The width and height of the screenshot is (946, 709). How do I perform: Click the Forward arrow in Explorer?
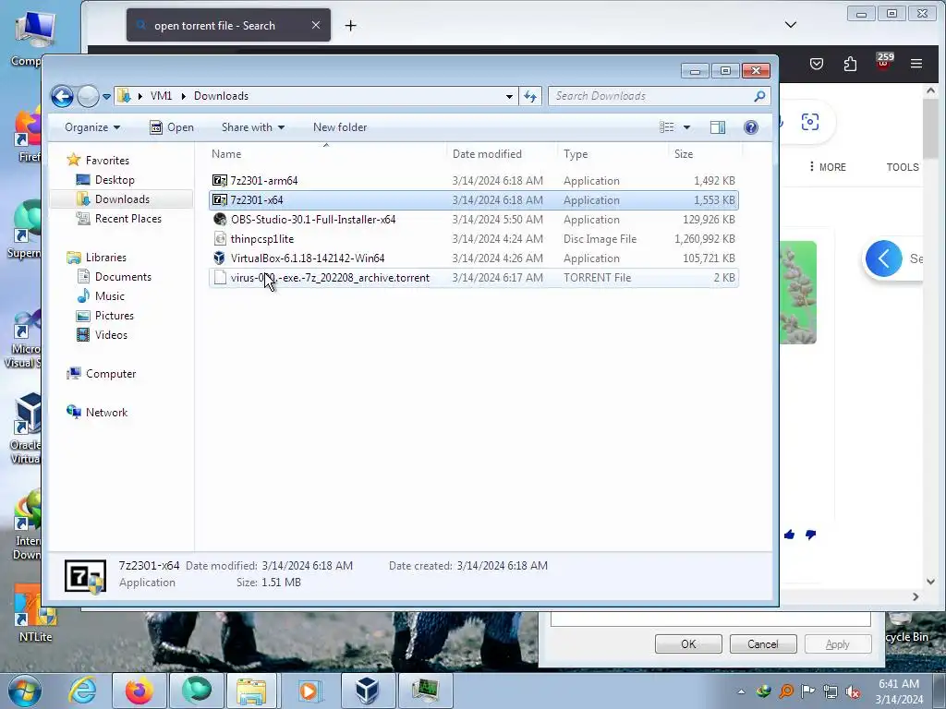click(x=88, y=96)
